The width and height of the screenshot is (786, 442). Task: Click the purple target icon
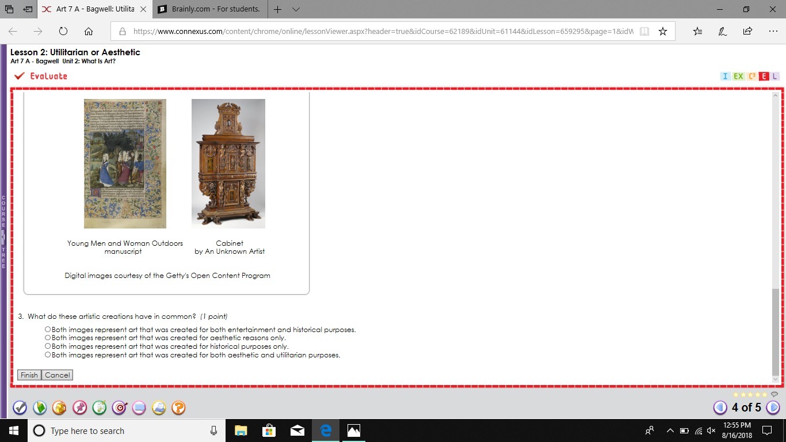pos(119,407)
